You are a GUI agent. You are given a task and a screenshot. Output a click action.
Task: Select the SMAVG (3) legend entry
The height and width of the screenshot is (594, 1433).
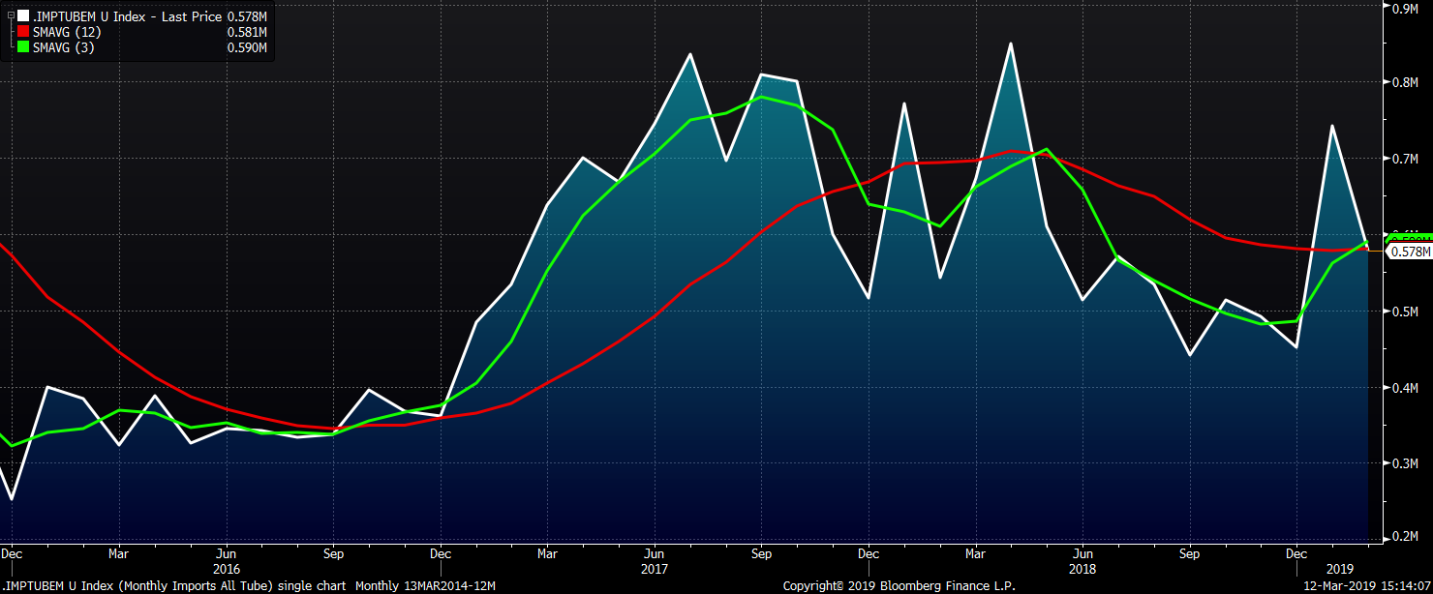(x=63, y=47)
